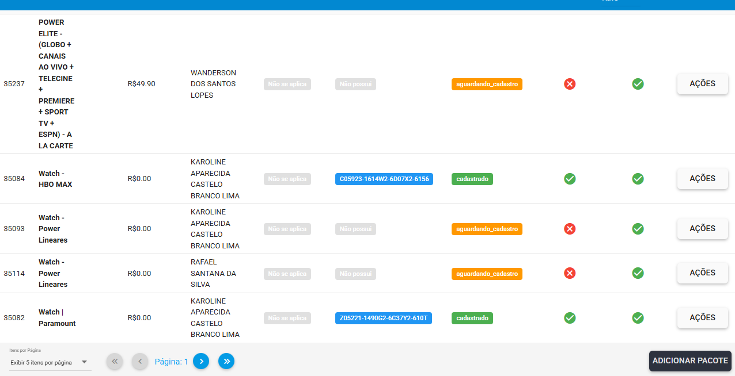The width and height of the screenshot is (735, 376).
Task: Click ID 35114 cell
Action: (x=14, y=274)
